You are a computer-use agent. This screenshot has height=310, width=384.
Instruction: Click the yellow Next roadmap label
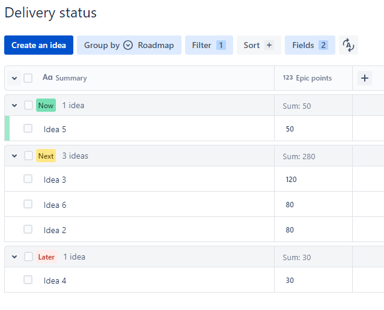[x=46, y=156]
